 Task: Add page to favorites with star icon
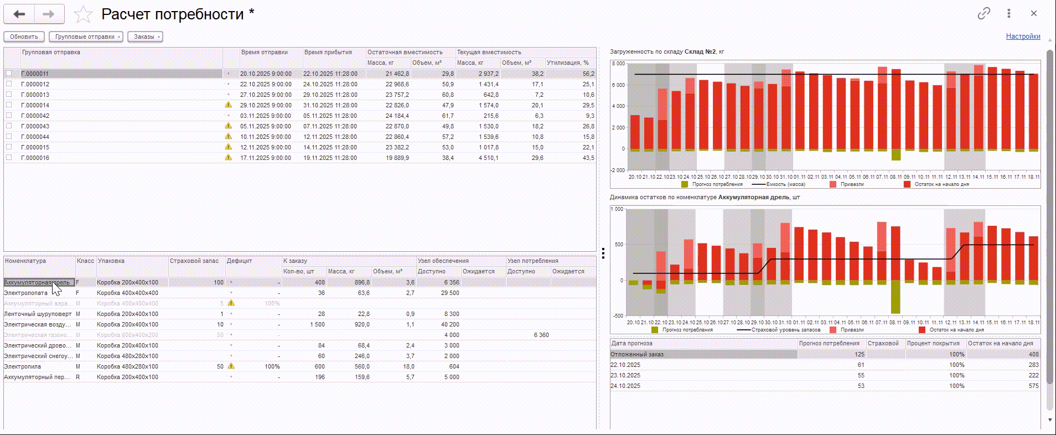pyautogui.click(x=83, y=14)
